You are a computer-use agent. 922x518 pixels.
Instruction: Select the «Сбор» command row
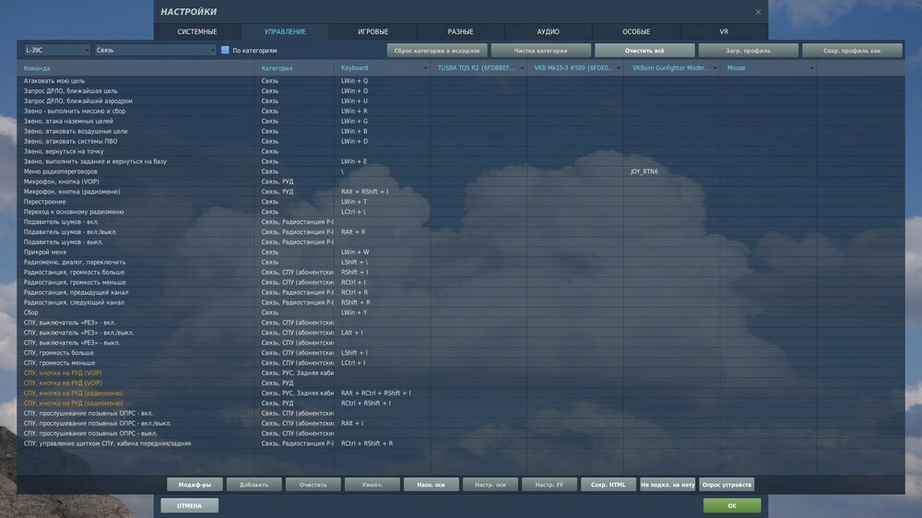pos(461,312)
